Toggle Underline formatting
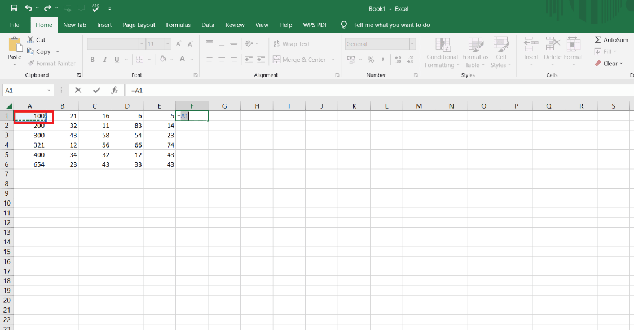 (117, 59)
